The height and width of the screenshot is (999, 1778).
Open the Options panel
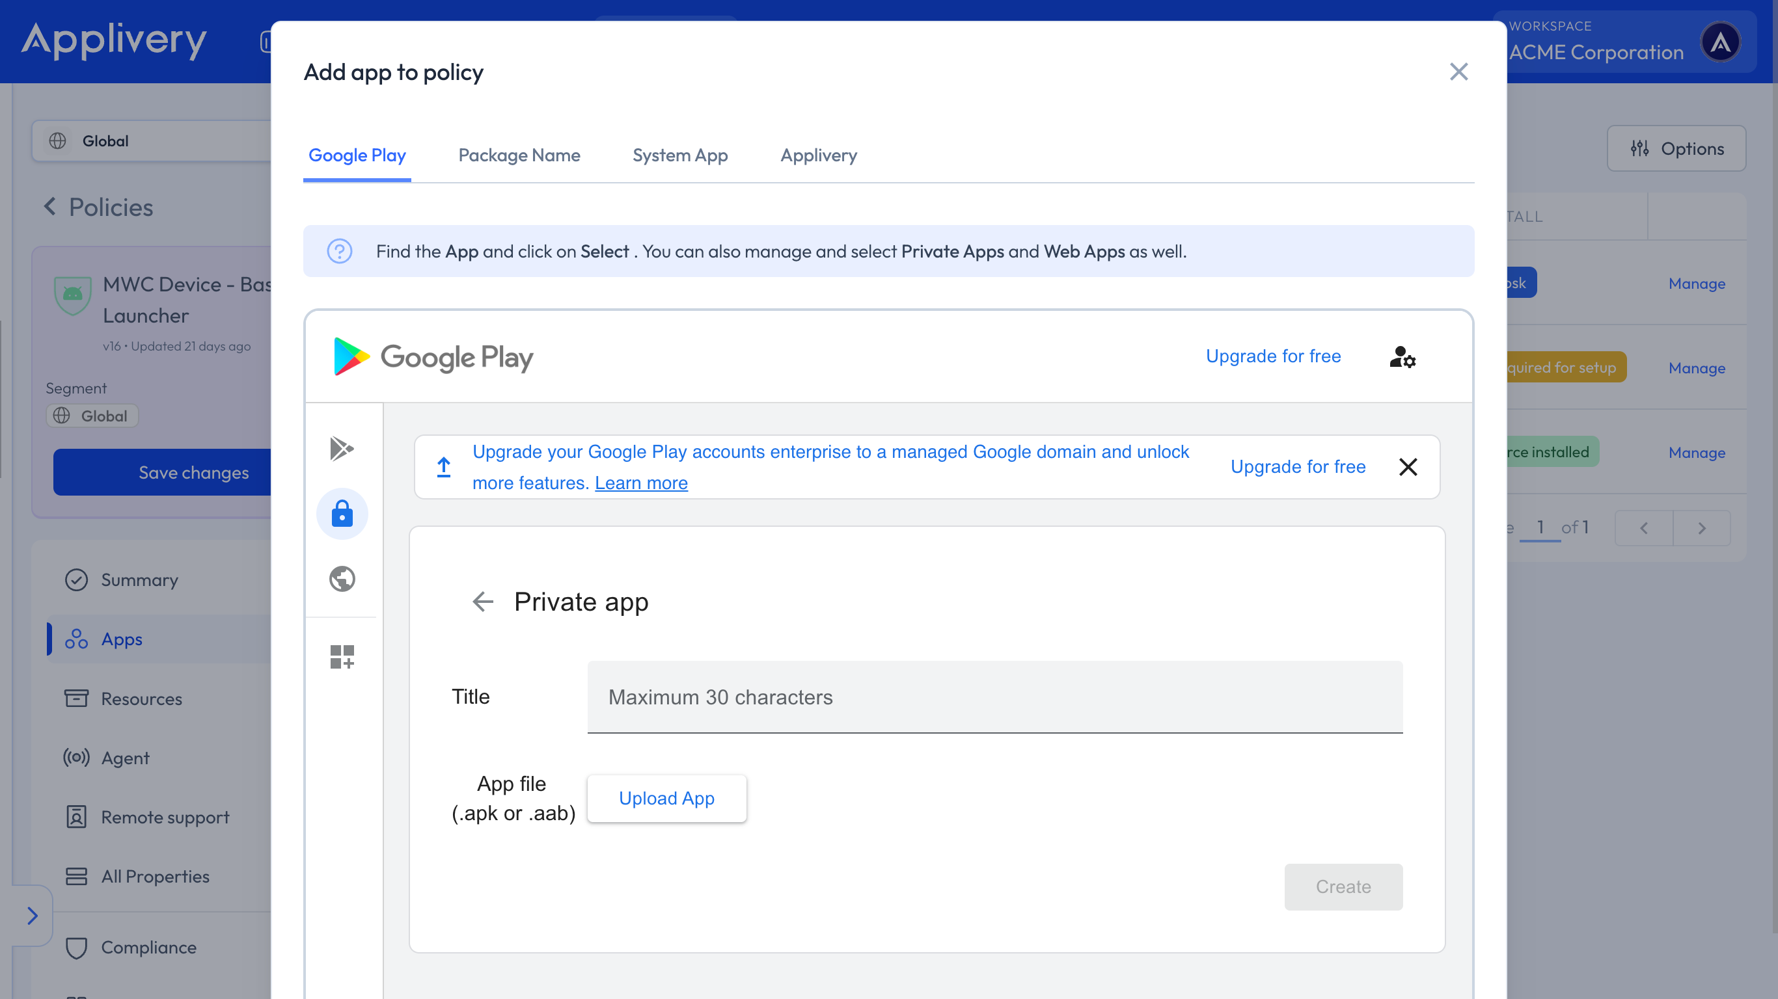pos(1676,148)
